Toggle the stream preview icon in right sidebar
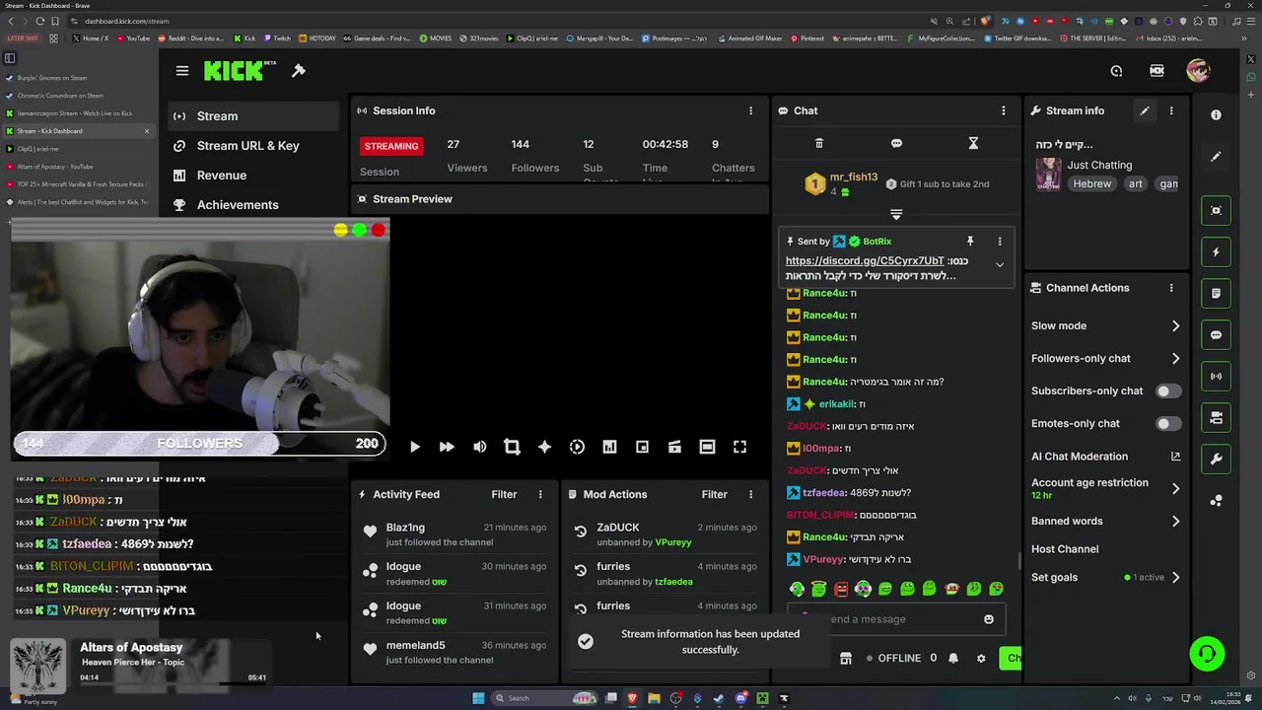Screen dimensions: 1262x710 pos(1216,210)
